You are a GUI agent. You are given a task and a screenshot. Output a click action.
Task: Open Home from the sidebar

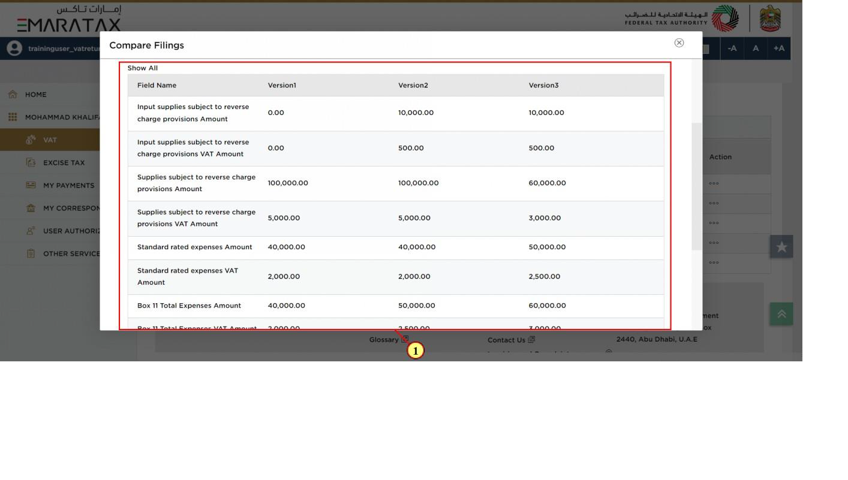[x=35, y=94]
